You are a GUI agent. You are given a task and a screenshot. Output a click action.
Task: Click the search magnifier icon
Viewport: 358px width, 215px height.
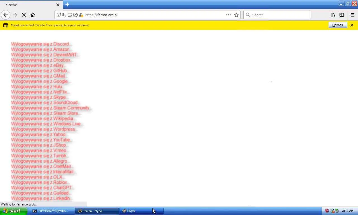(x=248, y=15)
